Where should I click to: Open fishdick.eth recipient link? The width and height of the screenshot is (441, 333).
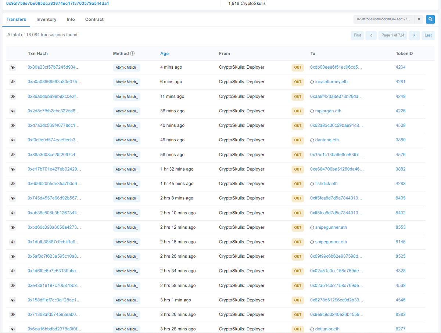pyautogui.click(x=326, y=184)
